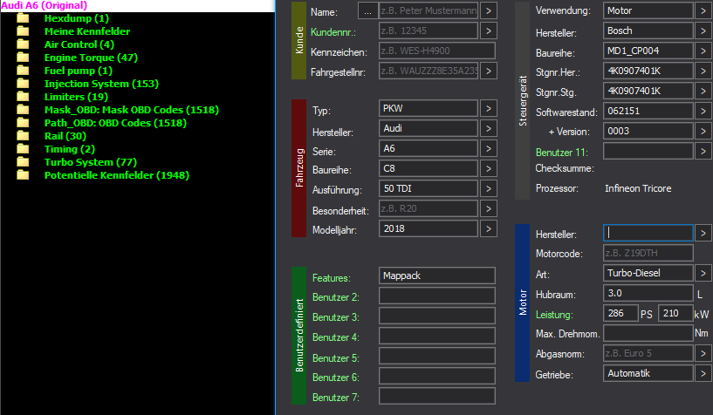This screenshot has width=713, height=415.
Task: Open the Air Control (4) tree entry
Action: pos(79,44)
